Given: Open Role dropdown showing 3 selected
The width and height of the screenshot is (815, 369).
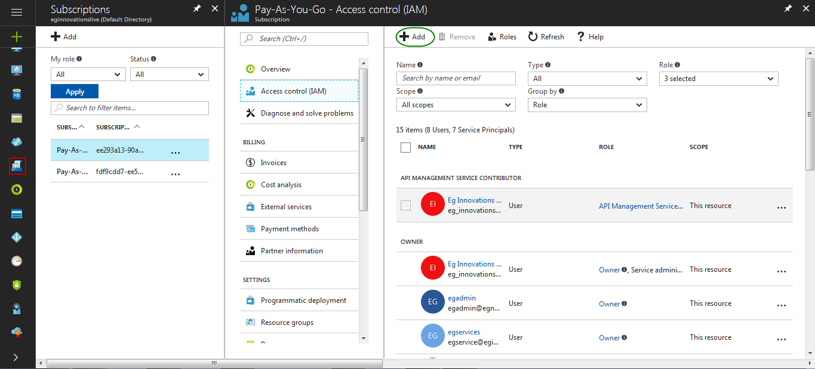Looking at the screenshot, I should pyautogui.click(x=718, y=78).
